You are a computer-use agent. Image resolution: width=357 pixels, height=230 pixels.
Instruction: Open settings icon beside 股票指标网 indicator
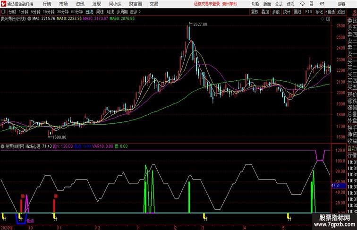2,146
